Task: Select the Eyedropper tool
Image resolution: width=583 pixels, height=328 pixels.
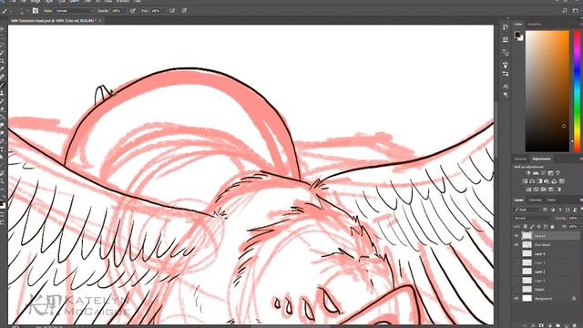Action: 2,69
